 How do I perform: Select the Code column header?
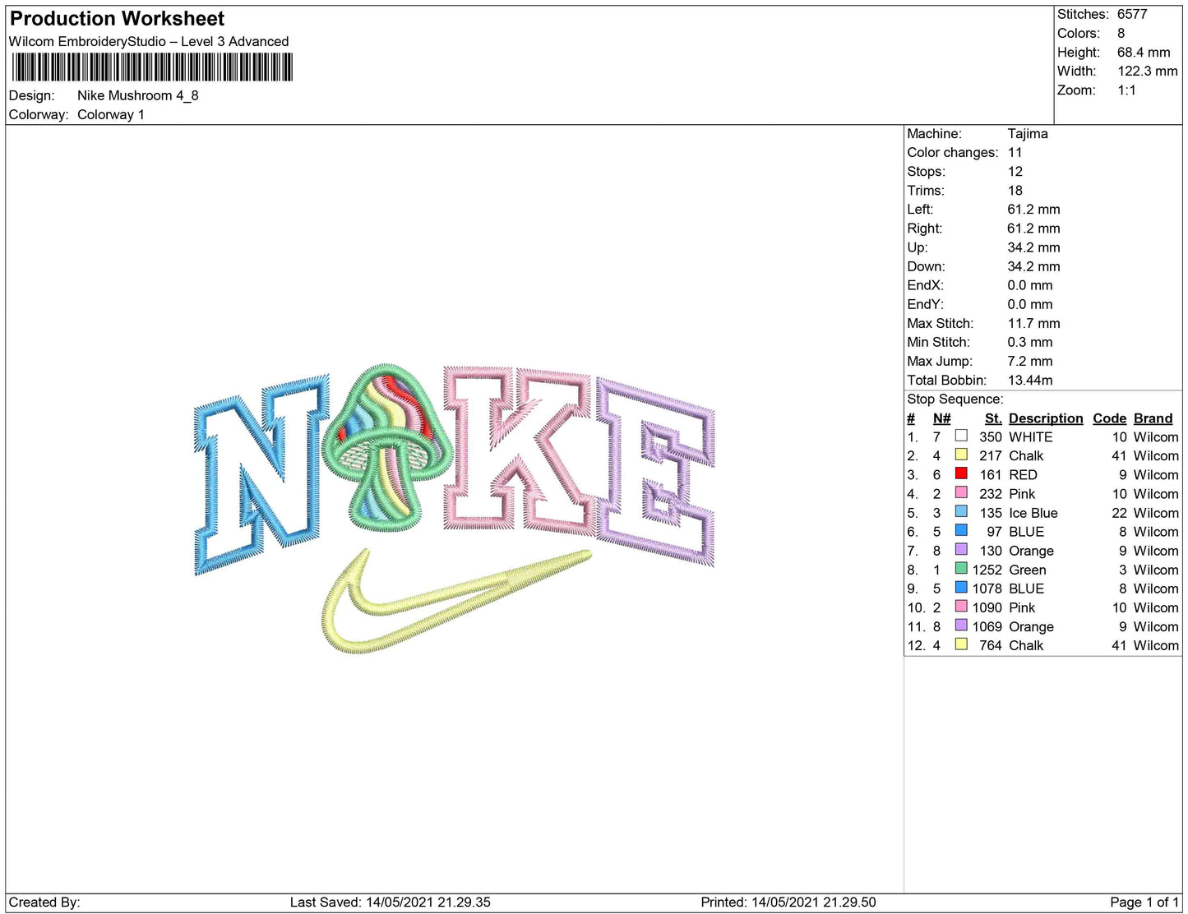(x=1109, y=418)
